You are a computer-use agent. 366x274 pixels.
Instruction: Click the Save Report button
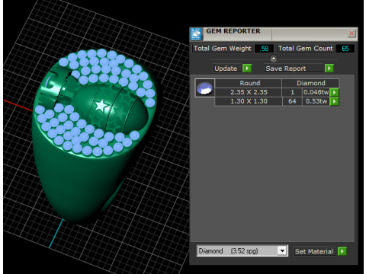(294, 68)
